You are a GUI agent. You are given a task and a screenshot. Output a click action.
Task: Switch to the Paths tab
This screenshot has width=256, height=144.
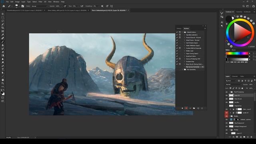tap(242, 76)
